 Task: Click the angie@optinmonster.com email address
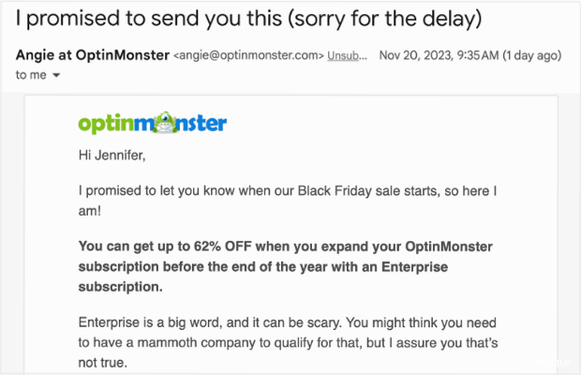255,55
